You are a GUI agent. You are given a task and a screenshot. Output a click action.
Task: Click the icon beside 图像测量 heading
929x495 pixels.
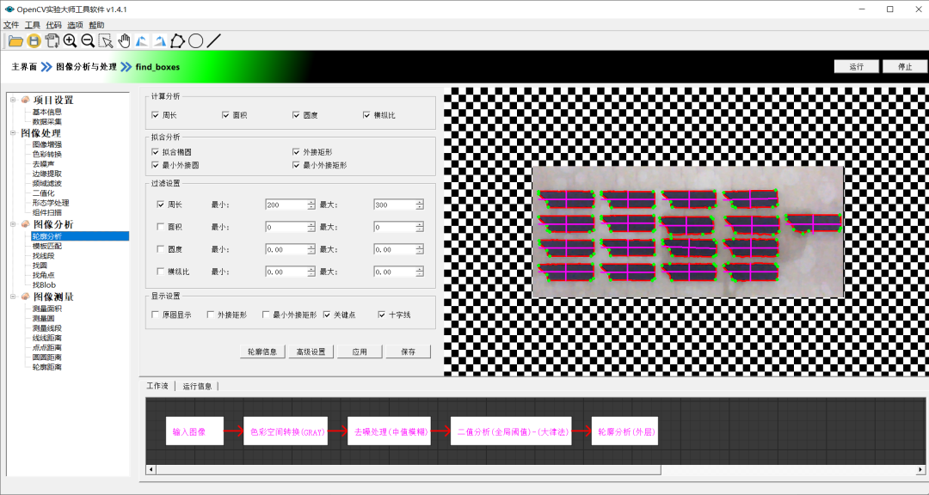click(26, 296)
